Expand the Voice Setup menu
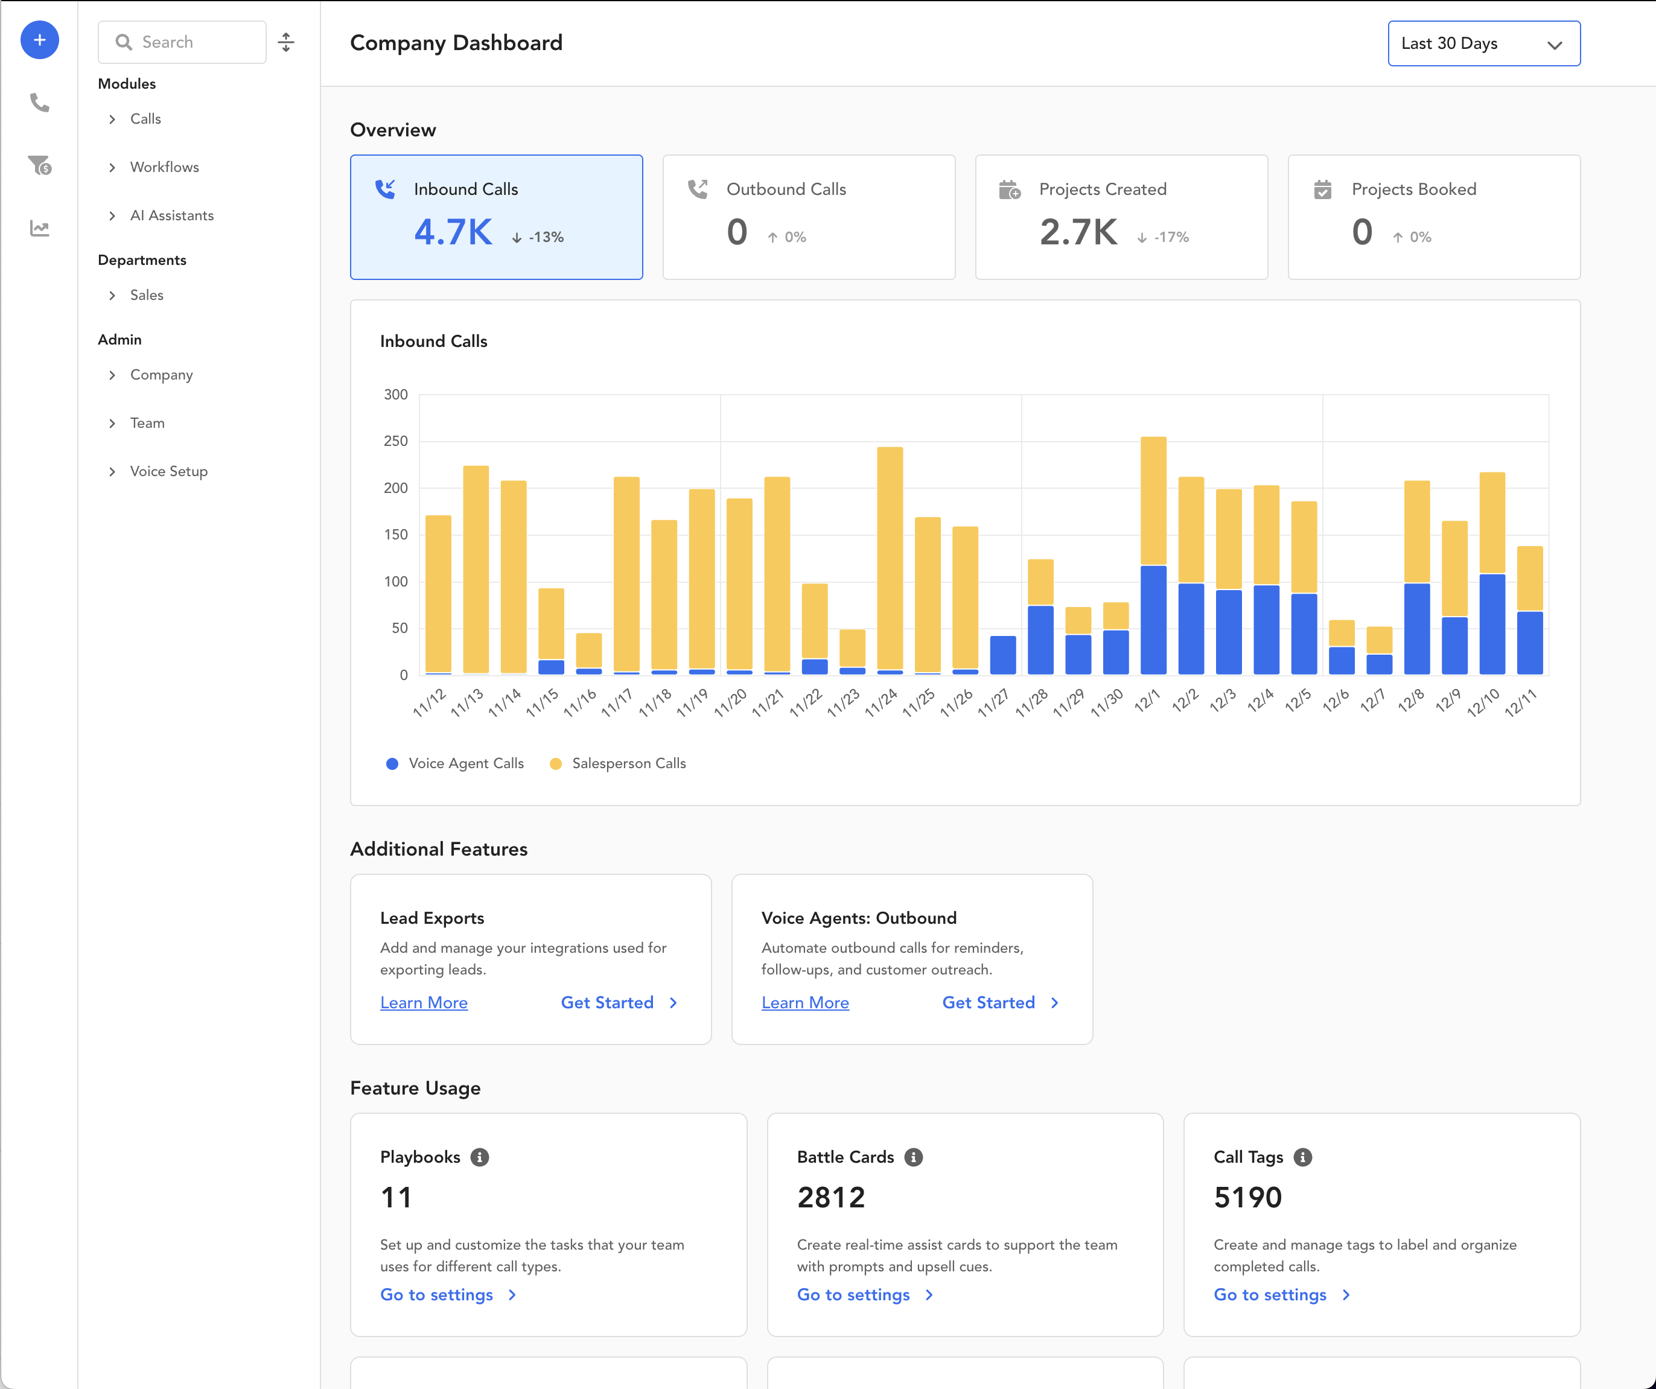This screenshot has width=1656, height=1389. point(168,471)
